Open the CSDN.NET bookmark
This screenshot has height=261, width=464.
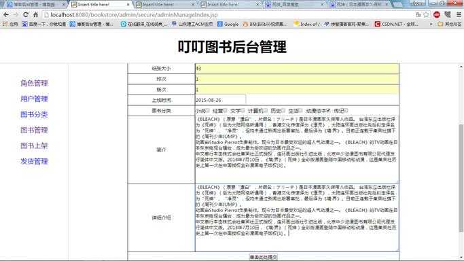click(x=397, y=24)
